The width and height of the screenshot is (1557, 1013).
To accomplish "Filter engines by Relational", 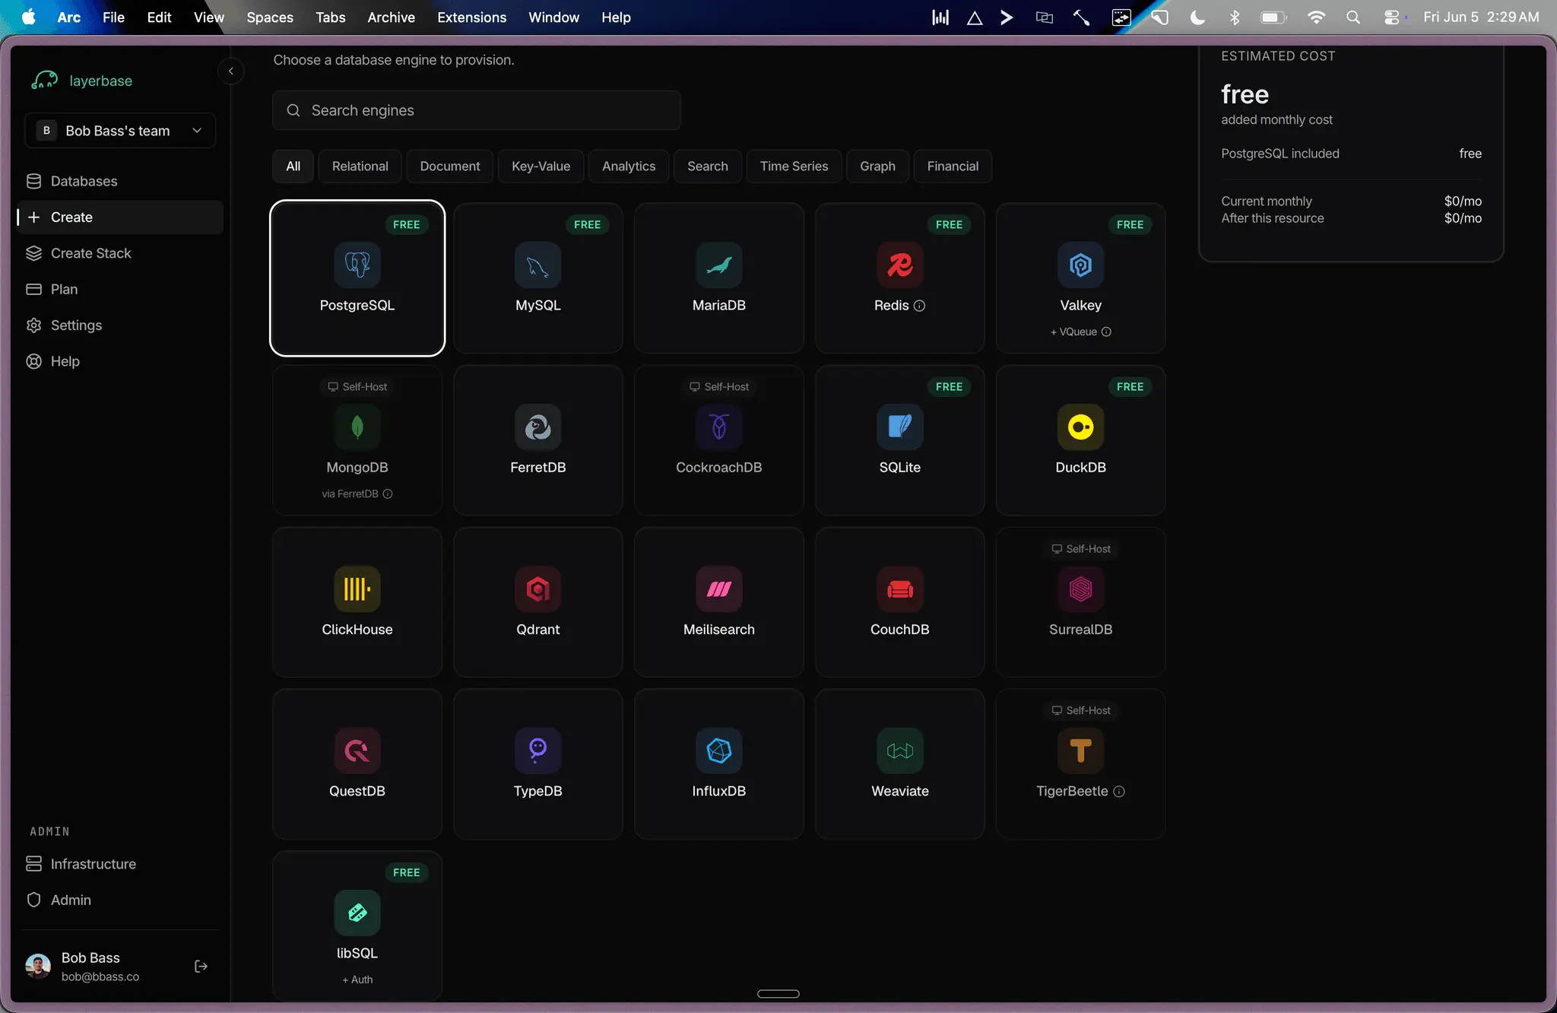I will point(360,167).
